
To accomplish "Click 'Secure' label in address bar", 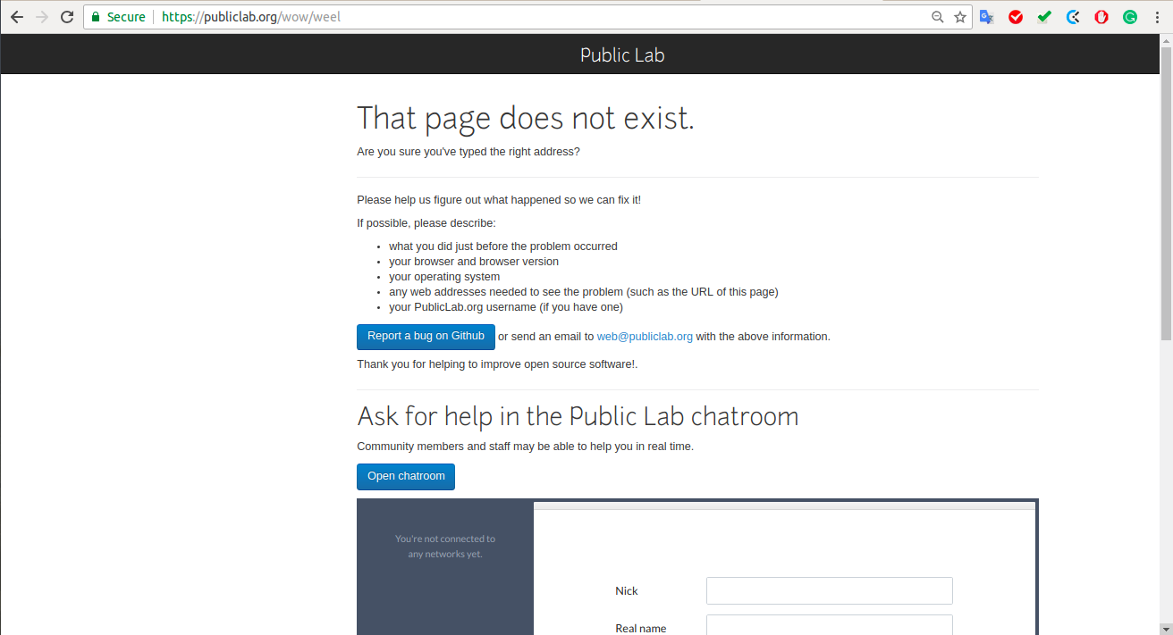I will pyautogui.click(x=126, y=17).
